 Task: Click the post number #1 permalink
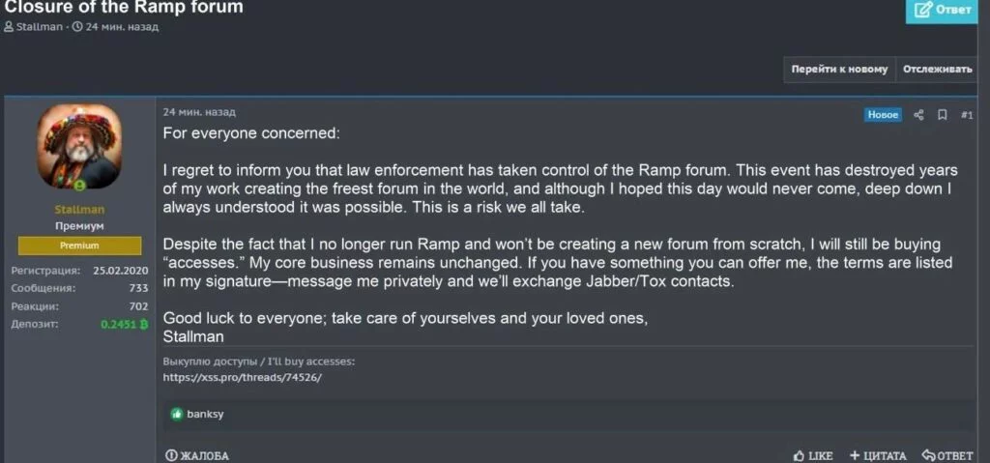[x=967, y=115]
